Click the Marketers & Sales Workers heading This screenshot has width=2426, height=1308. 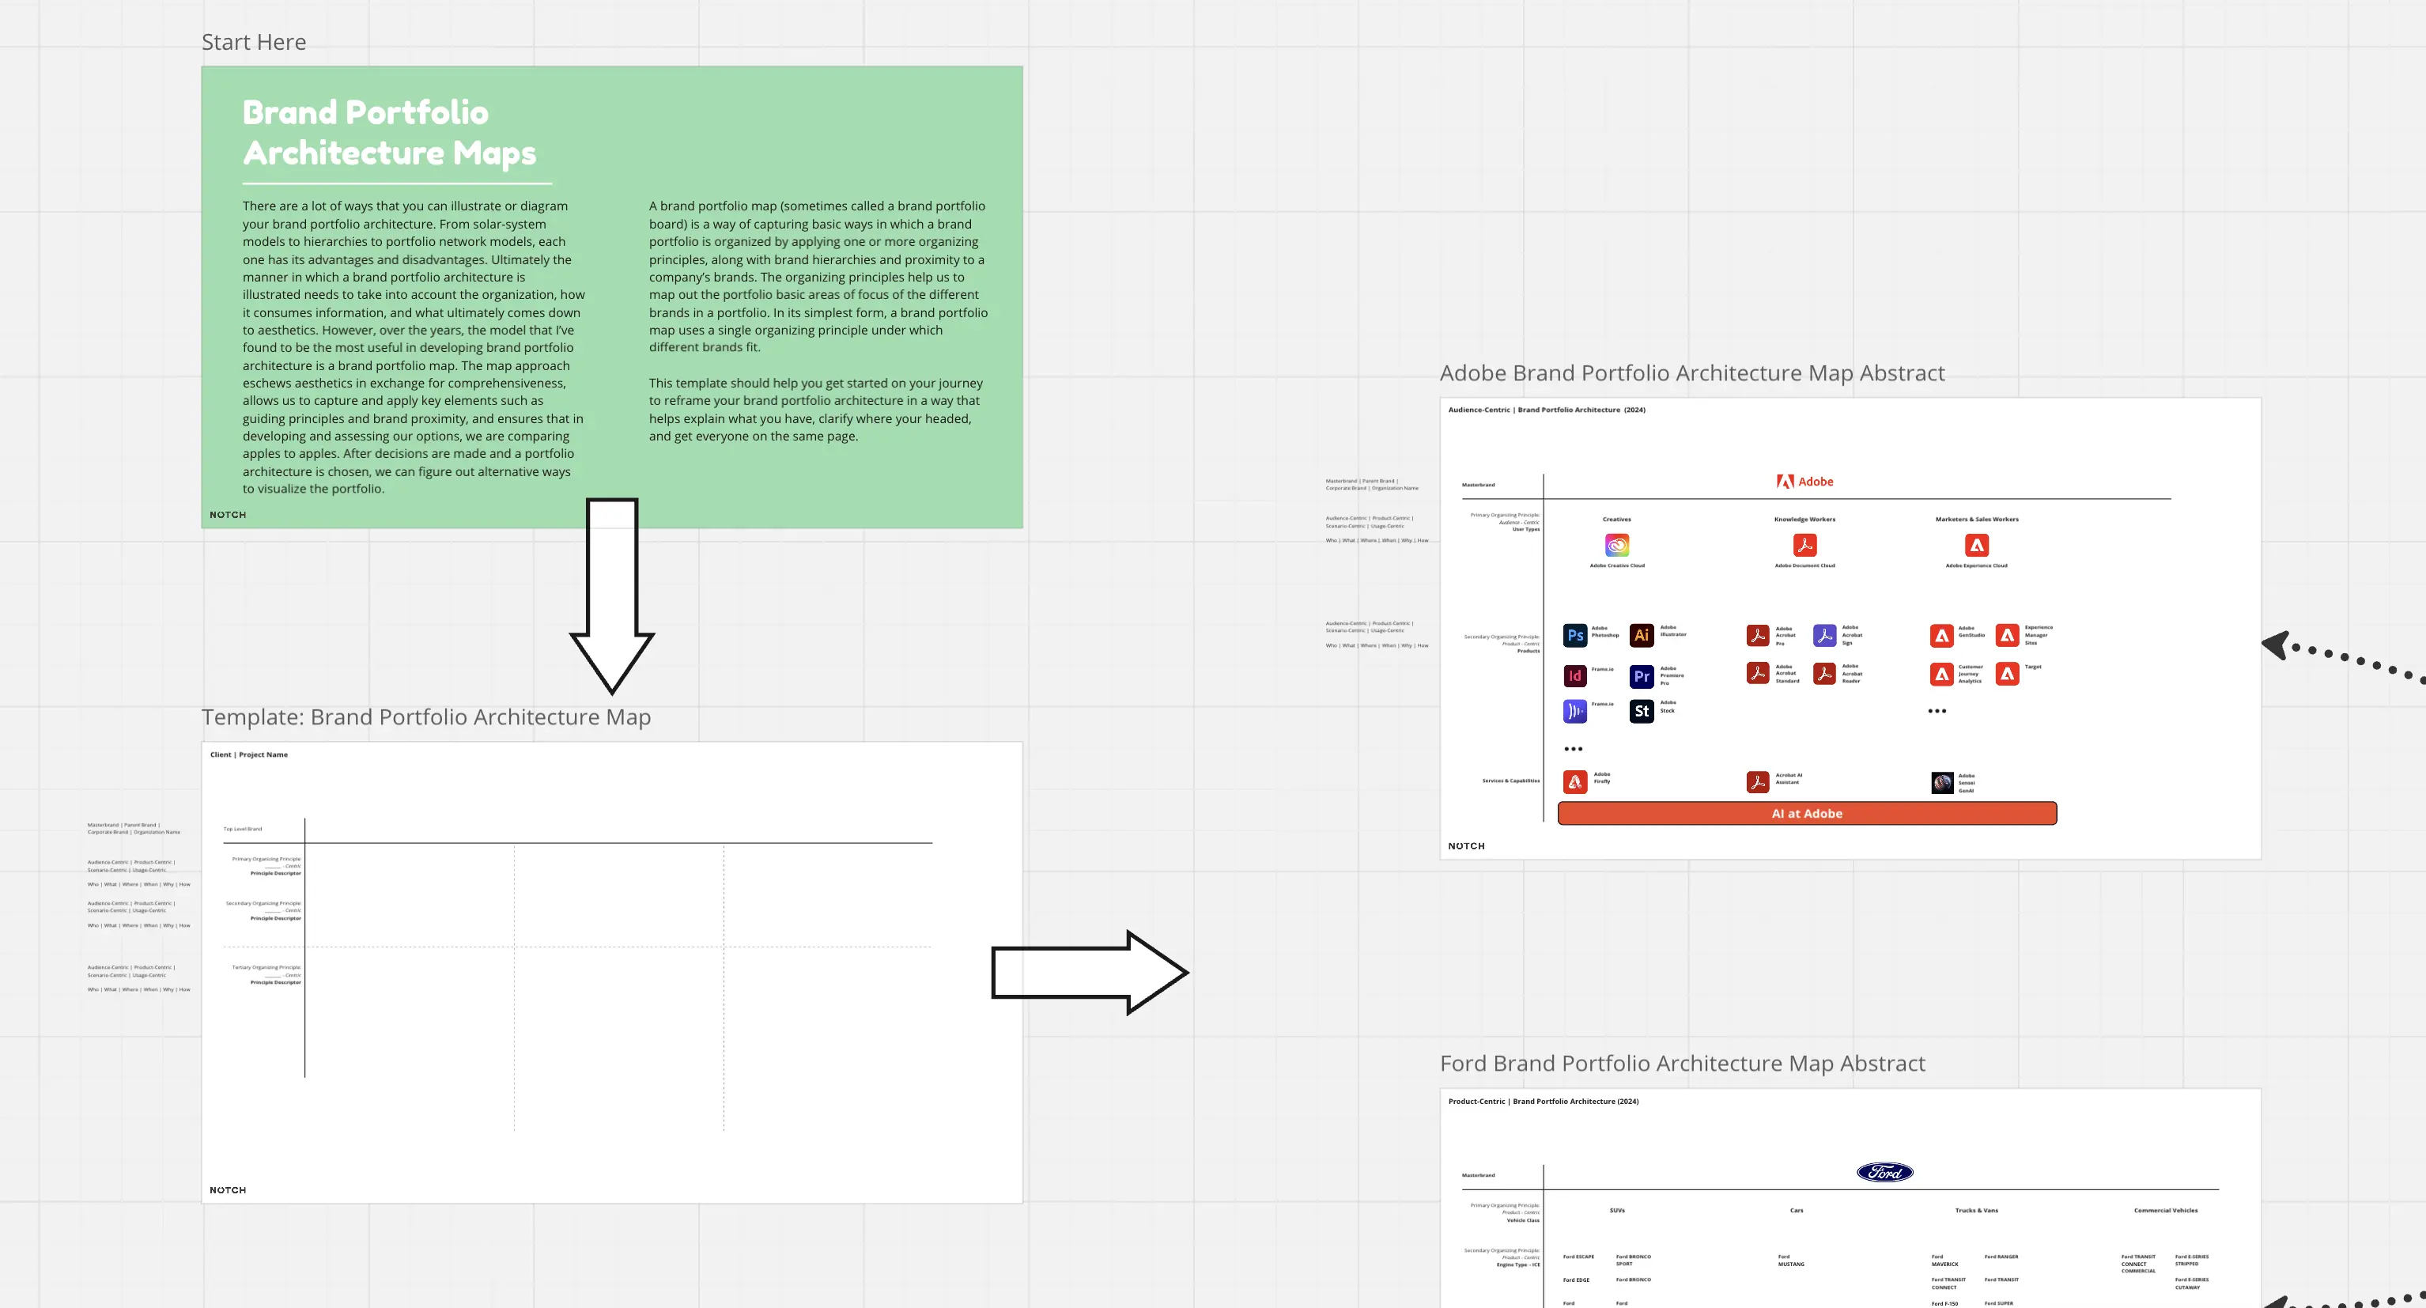tap(1977, 519)
